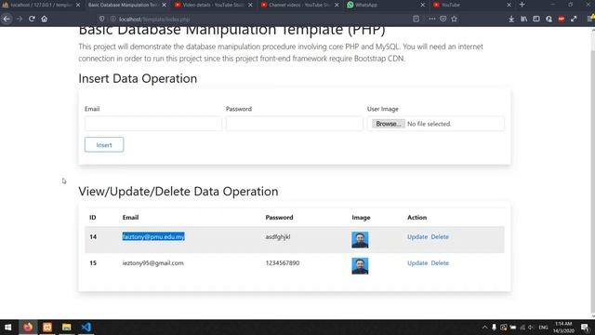Focus the Password input field

[295, 124]
